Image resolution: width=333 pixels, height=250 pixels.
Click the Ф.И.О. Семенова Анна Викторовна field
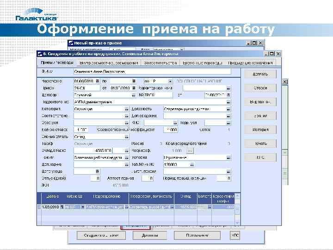coord(152,72)
